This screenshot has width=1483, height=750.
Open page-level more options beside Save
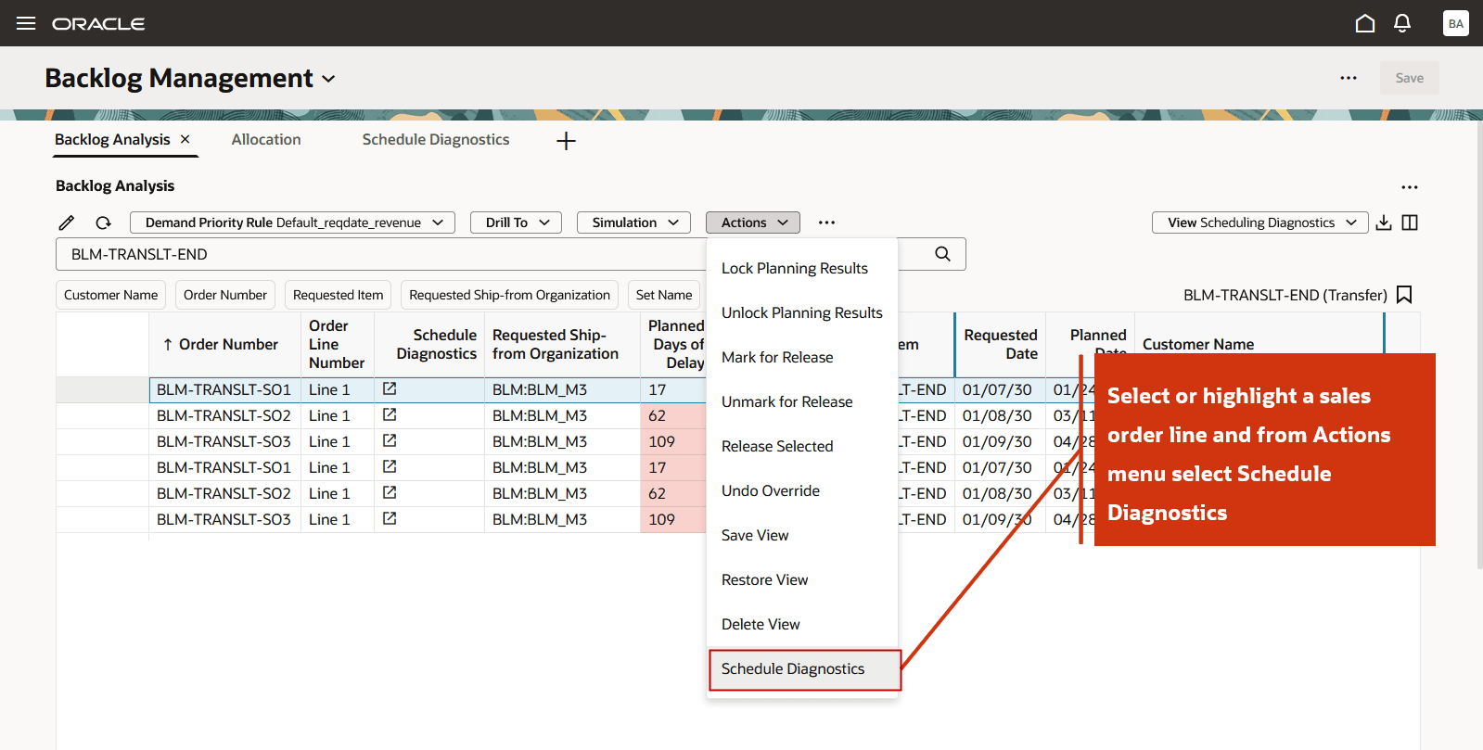1349,78
